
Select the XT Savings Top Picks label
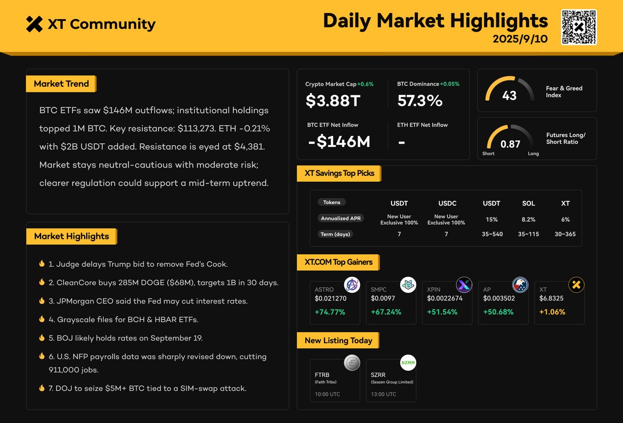pyautogui.click(x=338, y=173)
